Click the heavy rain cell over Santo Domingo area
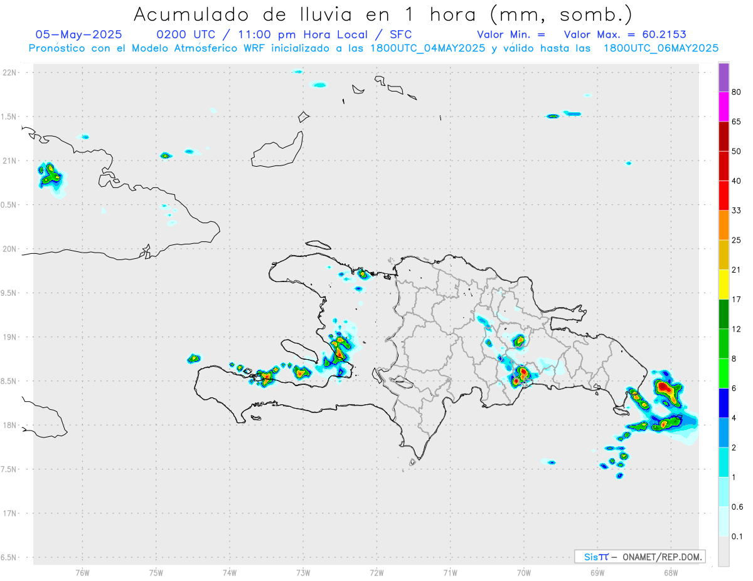The height and width of the screenshot is (581, 753). point(522,375)
